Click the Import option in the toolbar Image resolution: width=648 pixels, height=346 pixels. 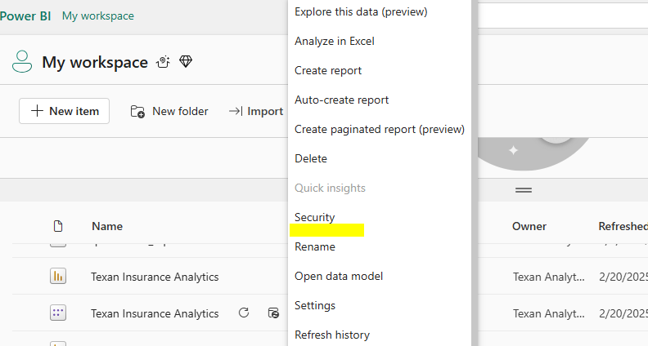coord(256,111)
